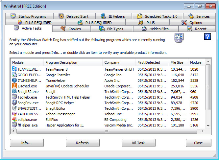Select the 'Snagit Editor' description cell
This screenshot has height=160, width=219.
click(56, 108)
